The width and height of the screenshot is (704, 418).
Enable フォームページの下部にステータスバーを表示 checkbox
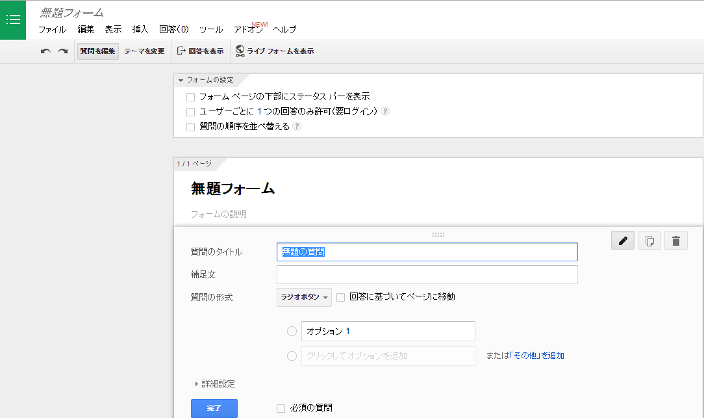click(190, 97)
